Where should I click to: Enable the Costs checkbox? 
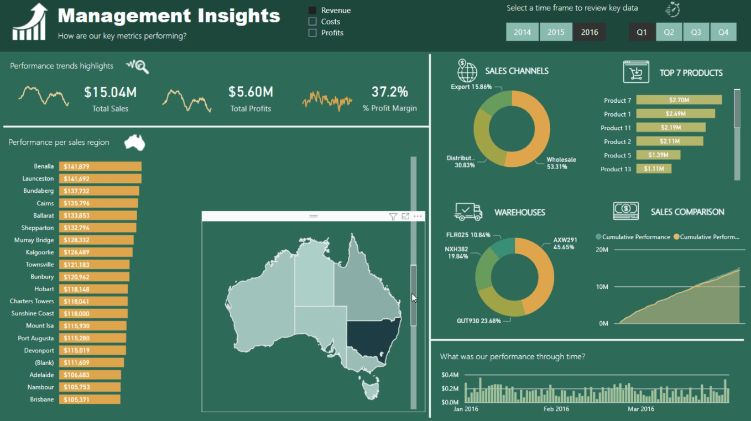tap(312, 22)
